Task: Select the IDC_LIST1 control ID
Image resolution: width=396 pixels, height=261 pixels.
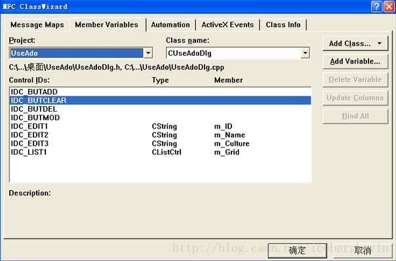Action: pyautogui.click(x=29, y=152)
